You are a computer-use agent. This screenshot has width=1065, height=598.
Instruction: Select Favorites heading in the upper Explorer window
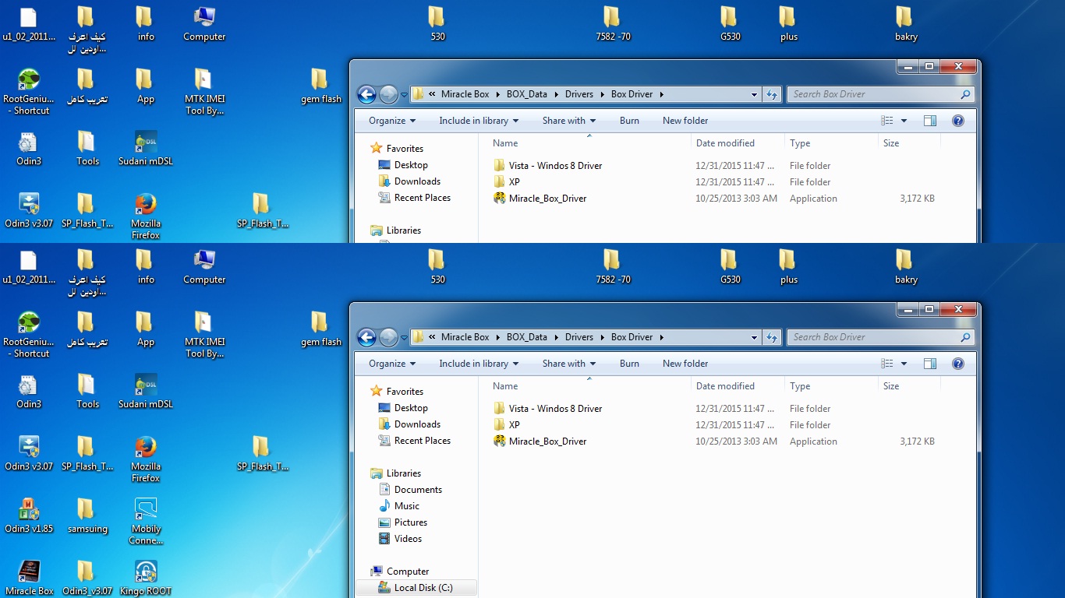(x=397, y=149)
